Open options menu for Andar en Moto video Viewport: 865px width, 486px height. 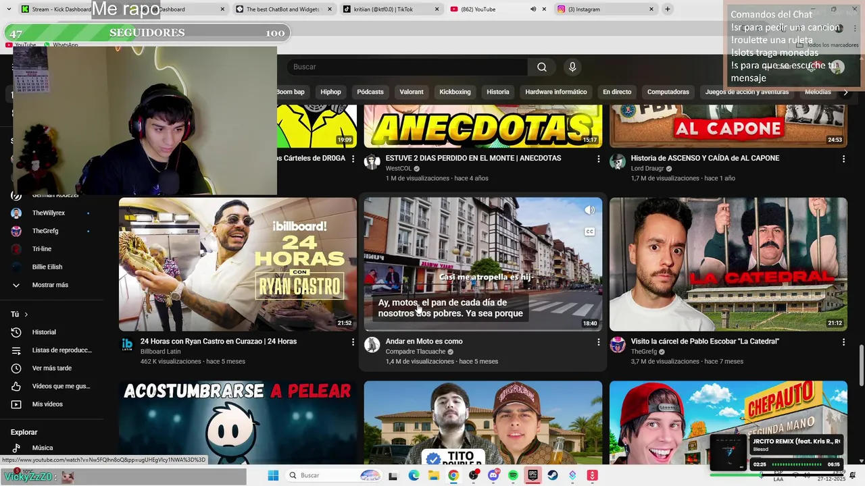[598, 342]
